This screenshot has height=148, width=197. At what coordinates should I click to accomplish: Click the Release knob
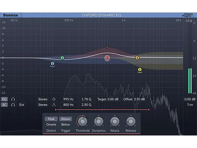coord(131,121)
